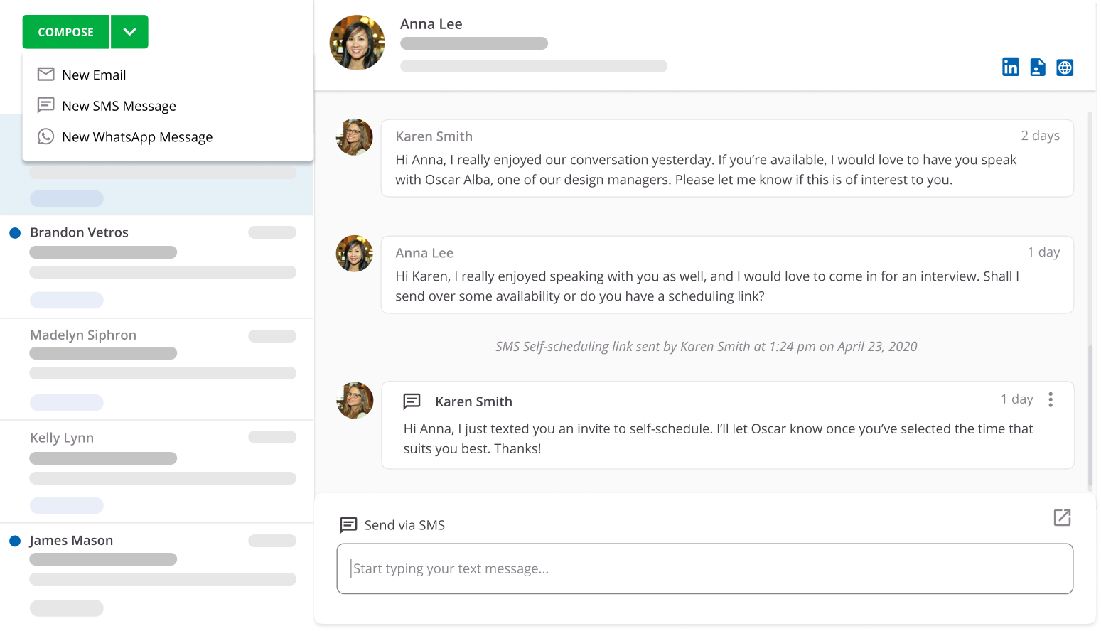
Task: Choose New SMS Message option
Action: click(x=119, y=106)
